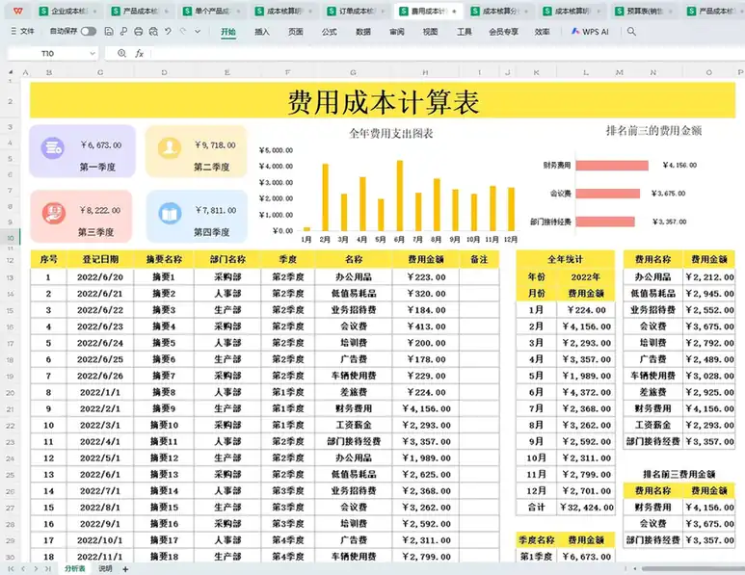Click the 登记日期 table header
This screenshot has height=575, width=745.
(100, 259)
